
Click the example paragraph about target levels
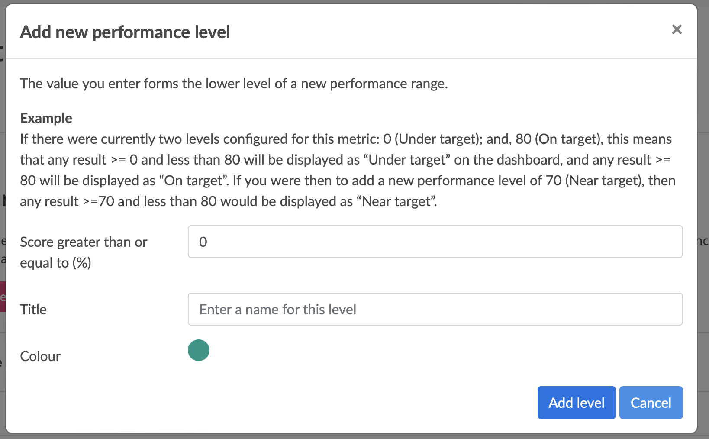click(346, 170)
